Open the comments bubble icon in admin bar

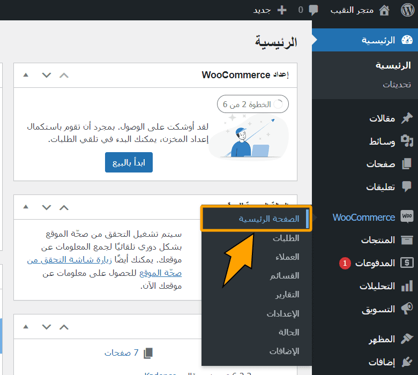313,10
